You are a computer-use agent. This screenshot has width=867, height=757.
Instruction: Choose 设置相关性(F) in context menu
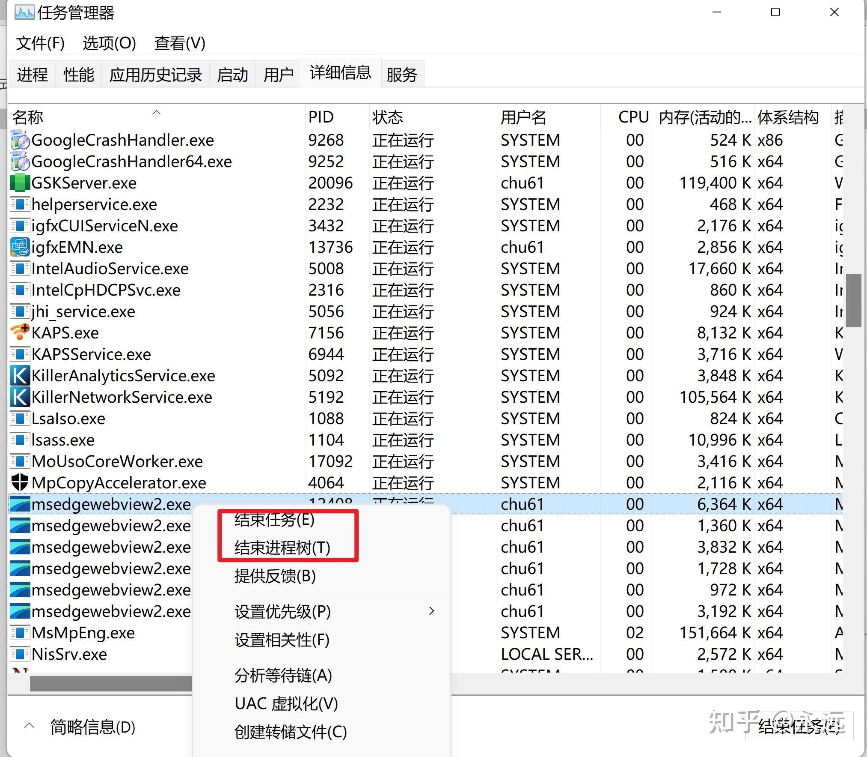point(282,640)
